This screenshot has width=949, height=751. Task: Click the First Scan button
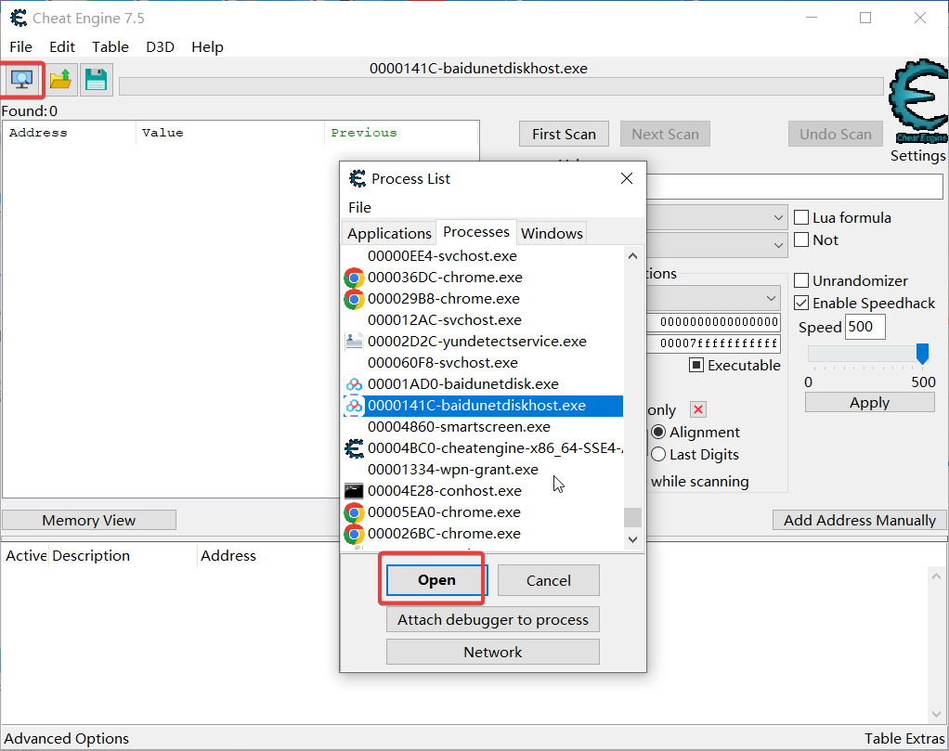(x=564, y=134)
